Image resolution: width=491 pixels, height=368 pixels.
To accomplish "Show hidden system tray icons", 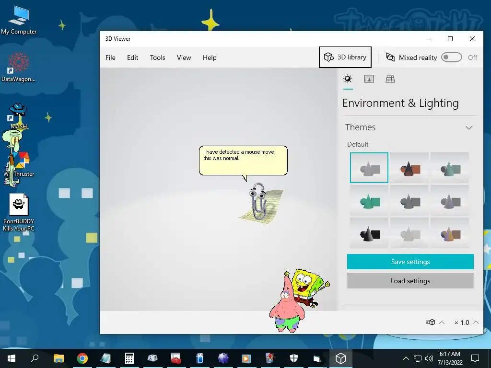I will click(x=406, y=358).
